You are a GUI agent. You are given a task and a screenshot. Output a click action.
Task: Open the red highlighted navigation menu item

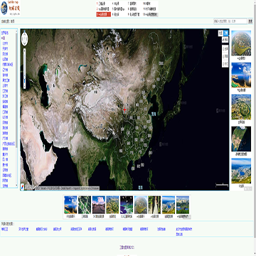click(103, 14)
